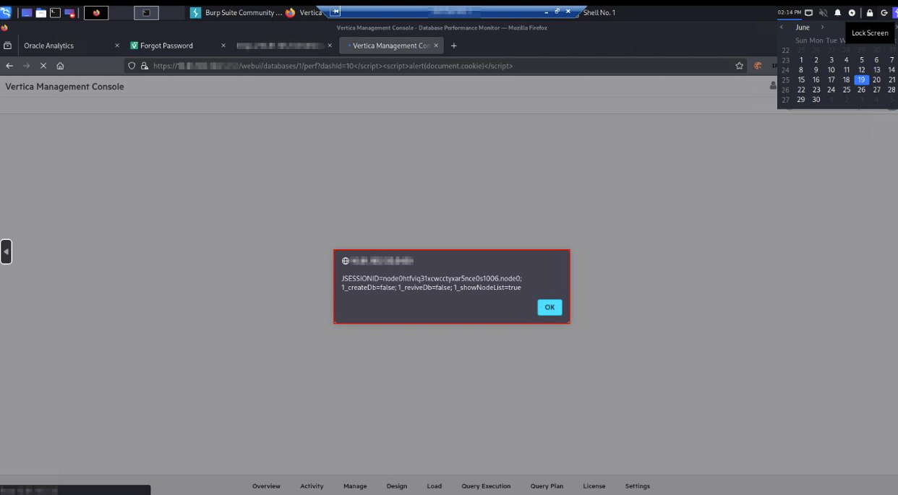This screenshot has width=898, height=495.
Task: Open the Settings link in the bottom navigation
Action: pos(637,486)
